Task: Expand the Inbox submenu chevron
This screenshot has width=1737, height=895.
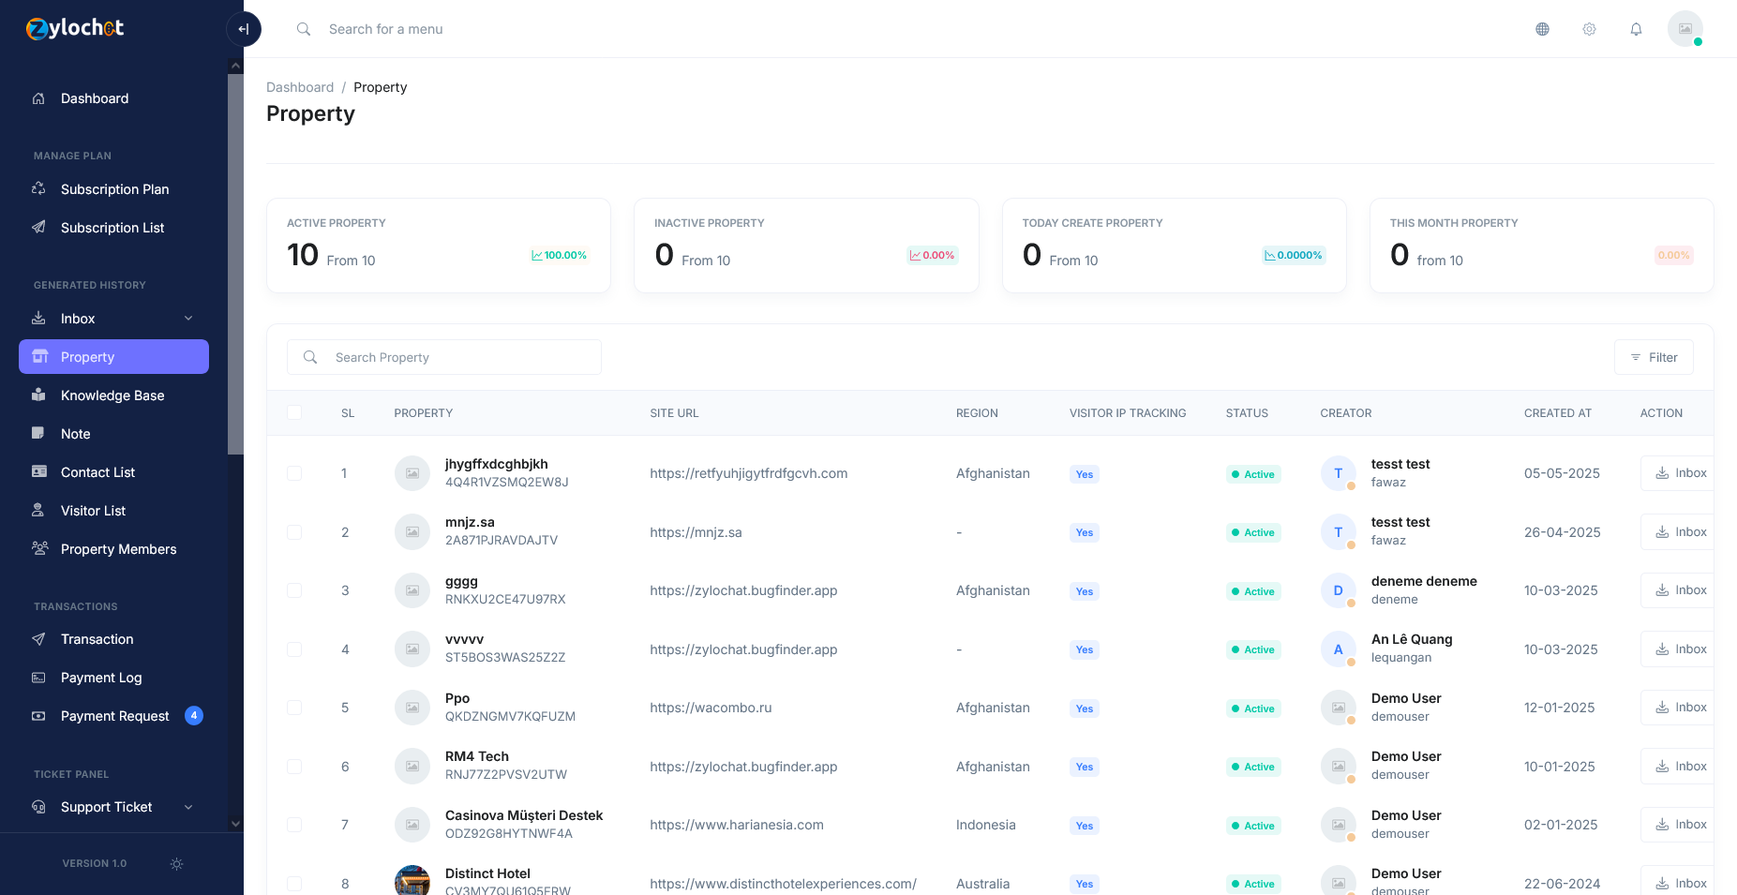Action: point(188,319)
